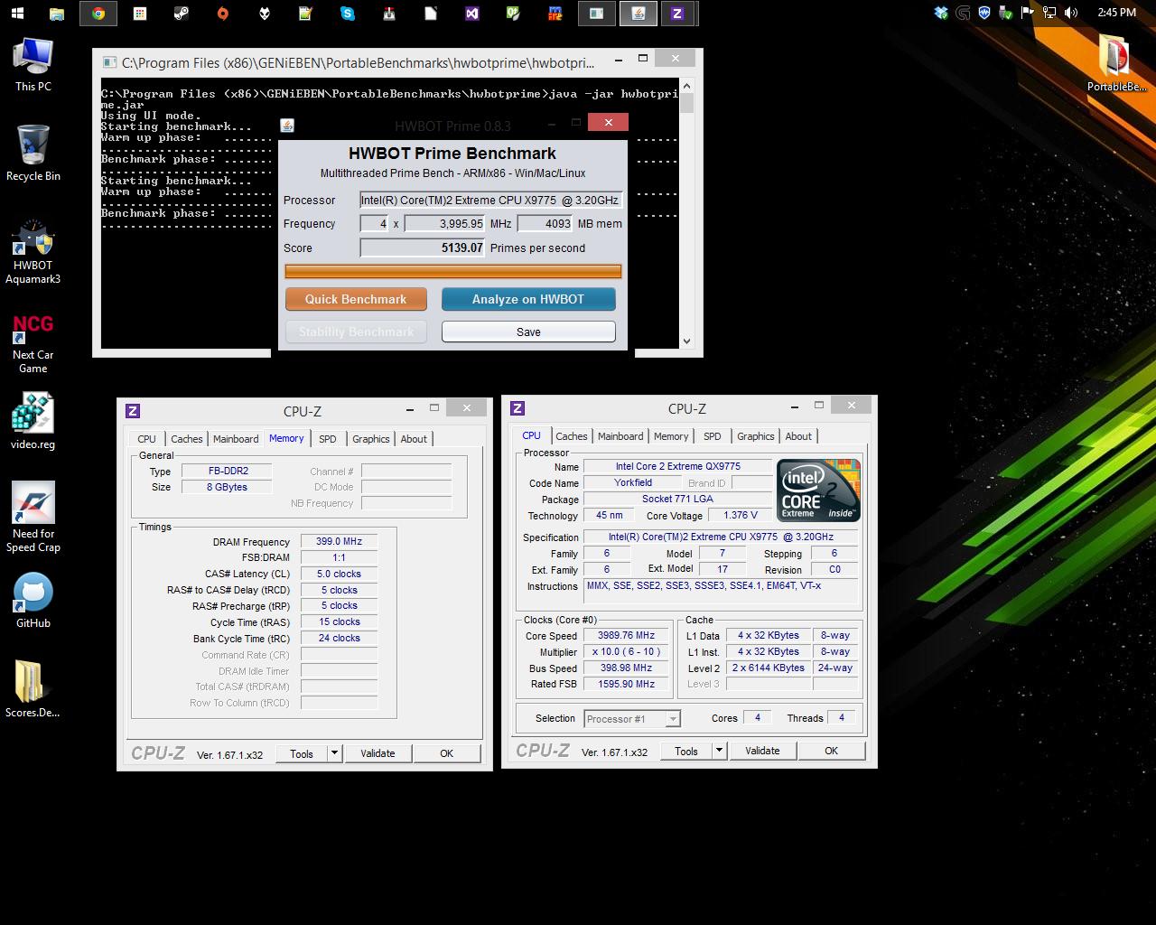
Task: Open the Windows Start menu
Action: click(17, 14)
